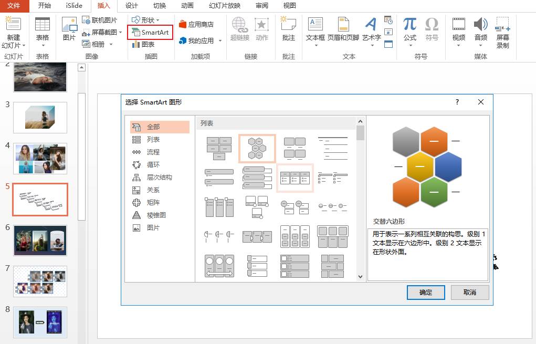This screenshot has height=344, width=536.
Task: Switch to the 设计 ribbon tab
Action: point(132,6)
